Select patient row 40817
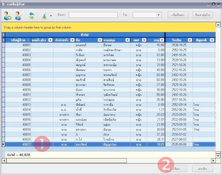Image resolution: width=222 pixels, height=175 pixels. tap(109, 124)
